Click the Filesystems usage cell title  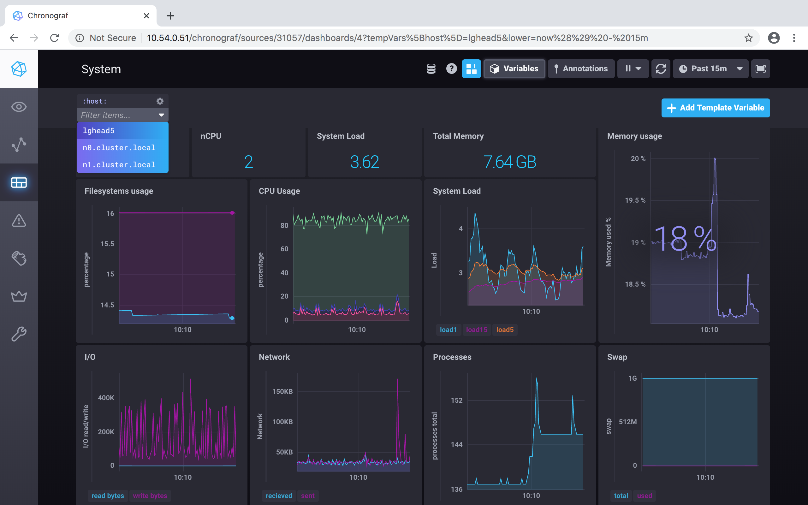tap(119, 191)
